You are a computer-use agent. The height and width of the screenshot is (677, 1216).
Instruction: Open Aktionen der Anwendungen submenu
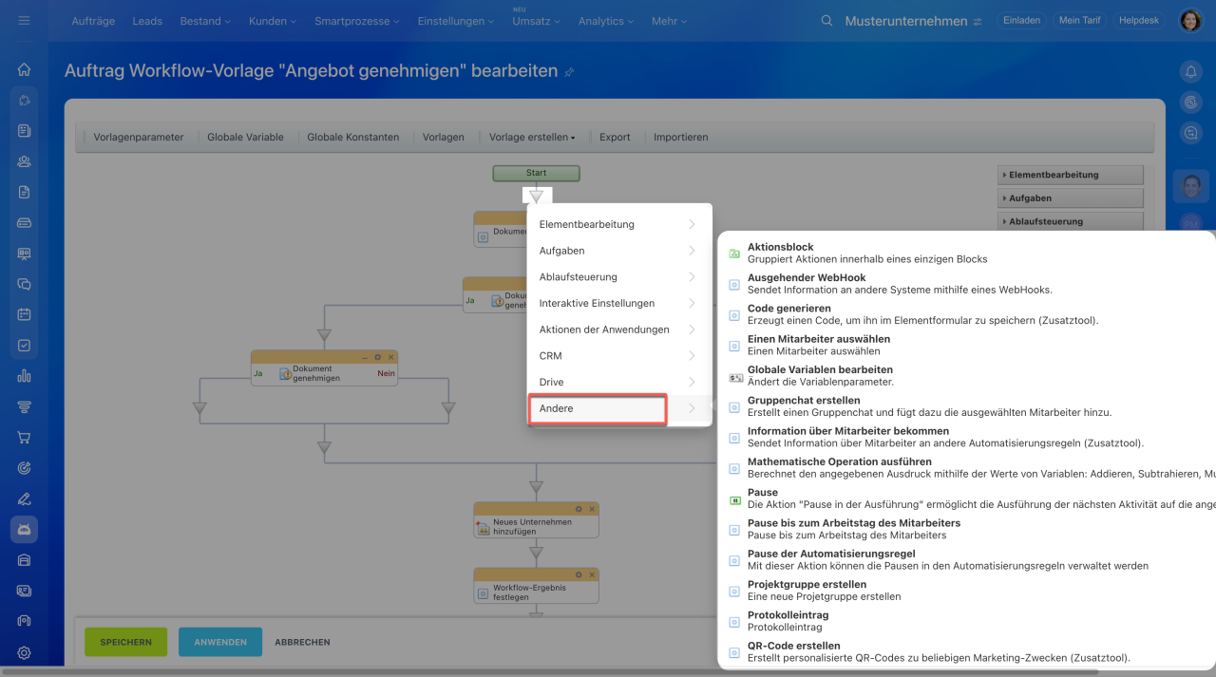pyautogui.click(x=619, y=329)
